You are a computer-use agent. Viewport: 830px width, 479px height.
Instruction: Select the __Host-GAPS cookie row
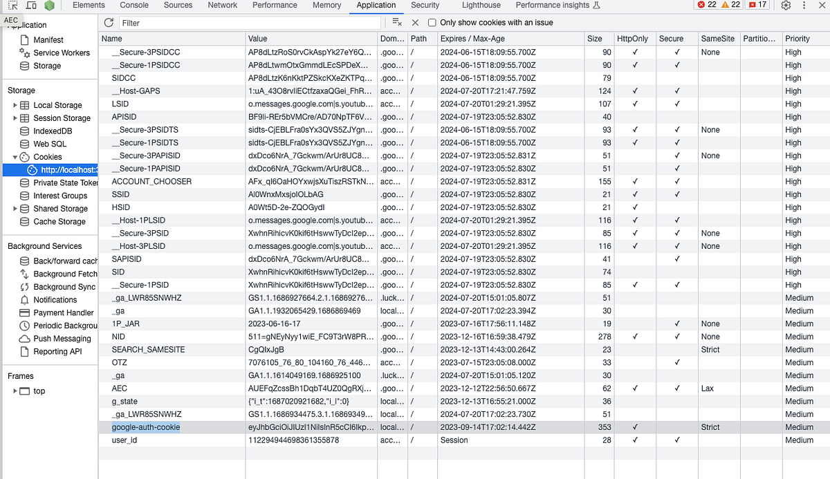464,91
